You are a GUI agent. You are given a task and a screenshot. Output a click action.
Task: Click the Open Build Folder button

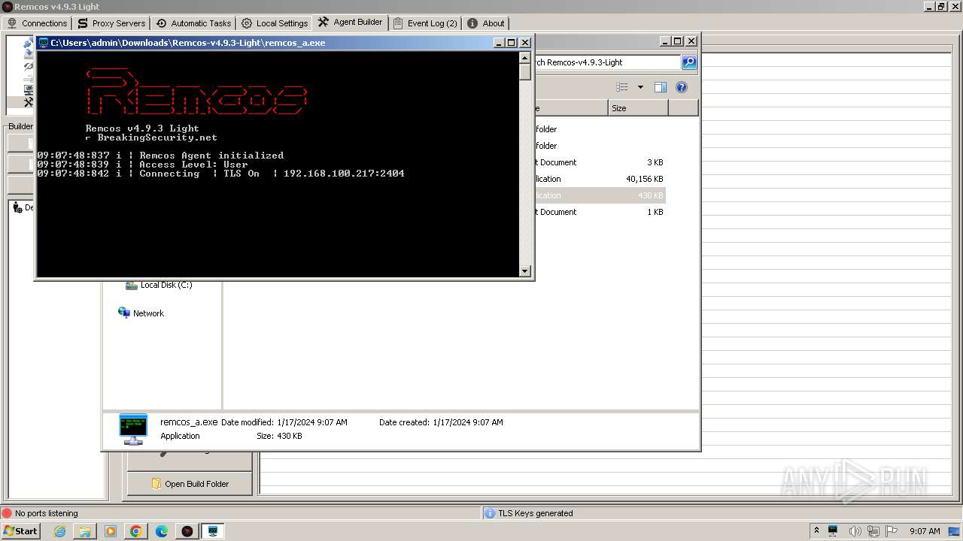pyautogui.click(x=190, y=484)
